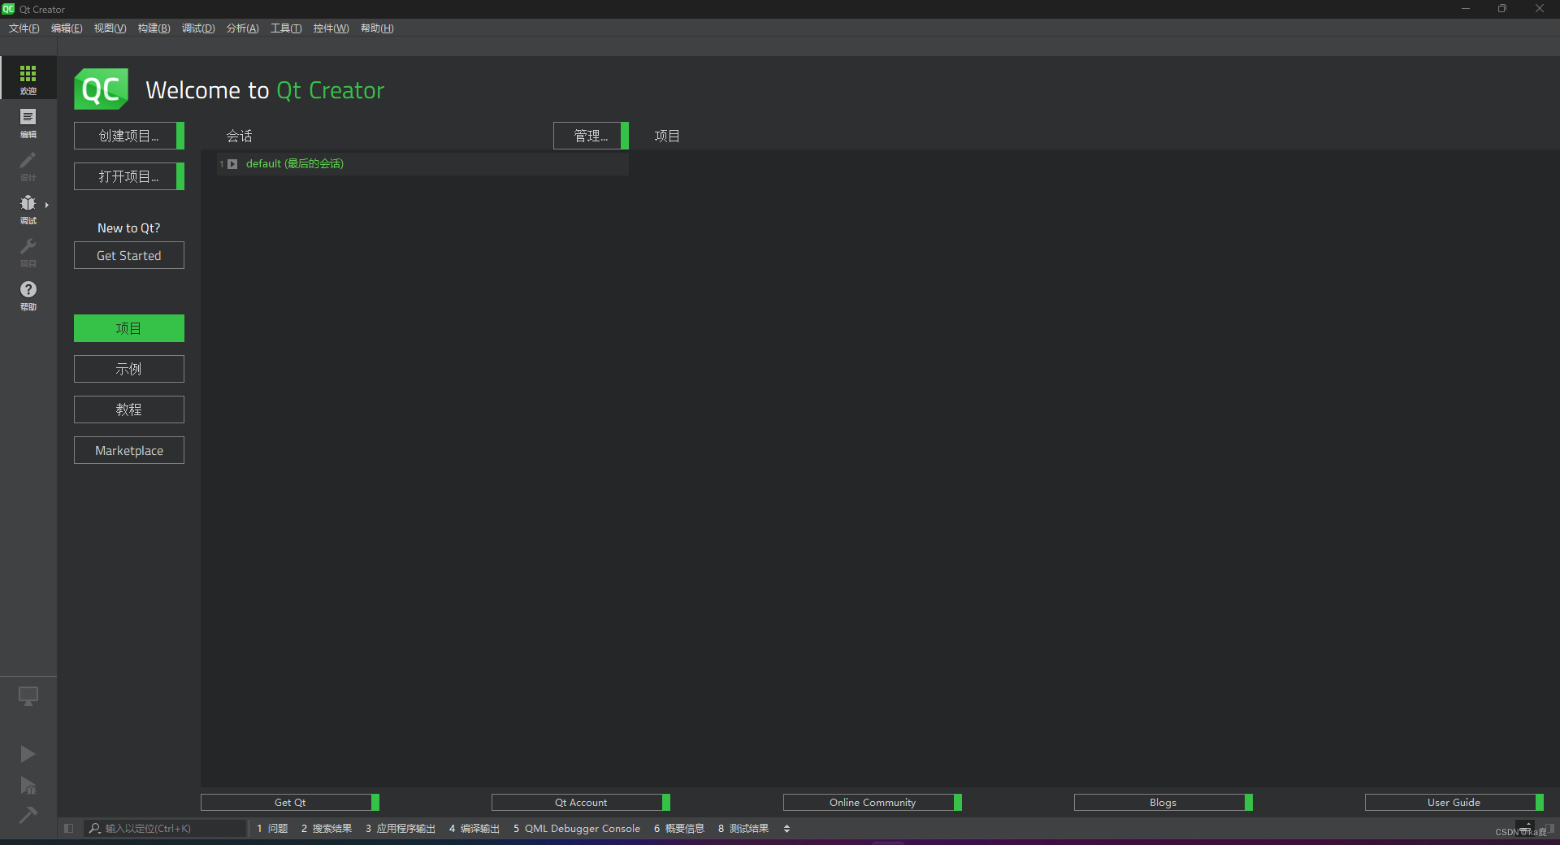The height and width of the screenshot is (845, 1560).
Task: Toggle the left sidebar visibility icon
Action: point(68,829)
